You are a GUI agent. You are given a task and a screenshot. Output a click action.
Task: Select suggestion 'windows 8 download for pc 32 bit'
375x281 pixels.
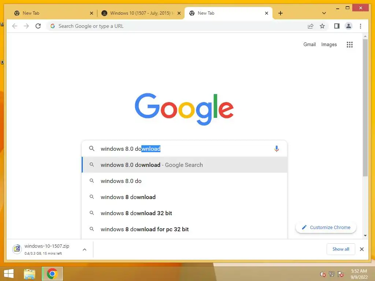coord(185,229)
